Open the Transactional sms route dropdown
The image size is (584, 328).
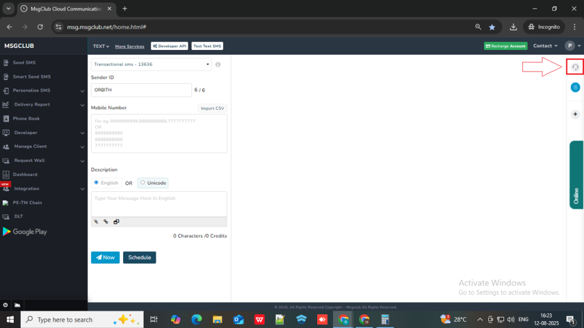click(x=151, y=64)
